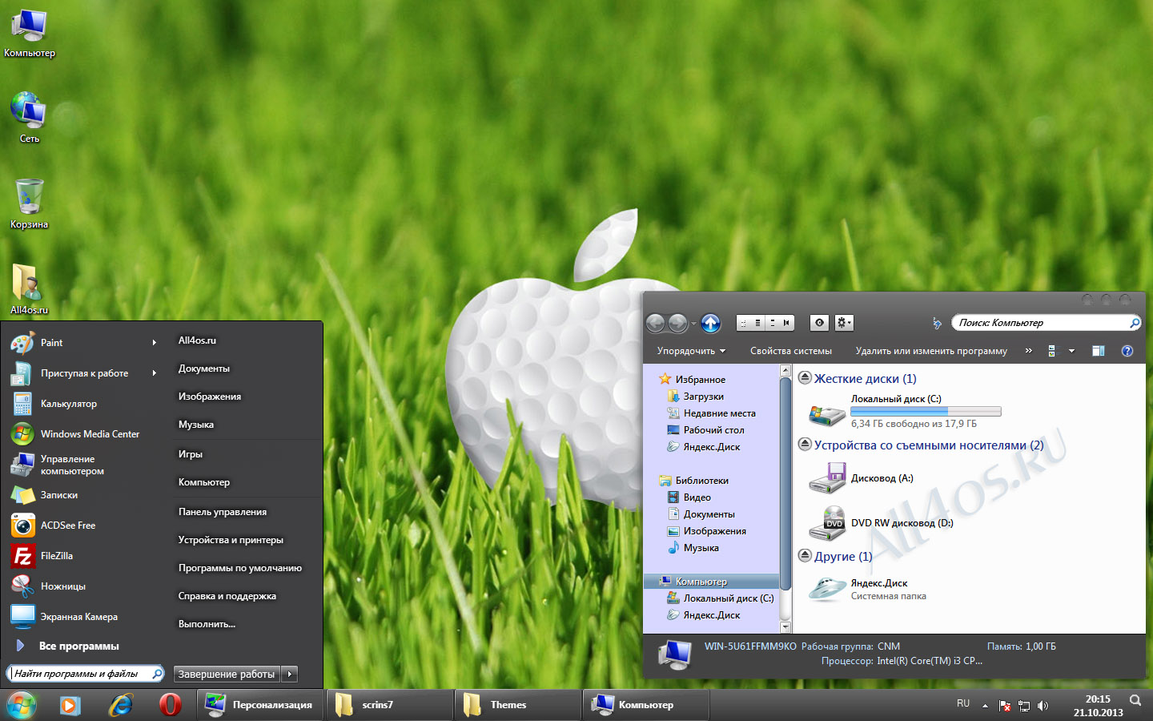The width and height of the screenshot is (1153, 721).
Task: Open media player taskbar icon
Action: (70, 705)
